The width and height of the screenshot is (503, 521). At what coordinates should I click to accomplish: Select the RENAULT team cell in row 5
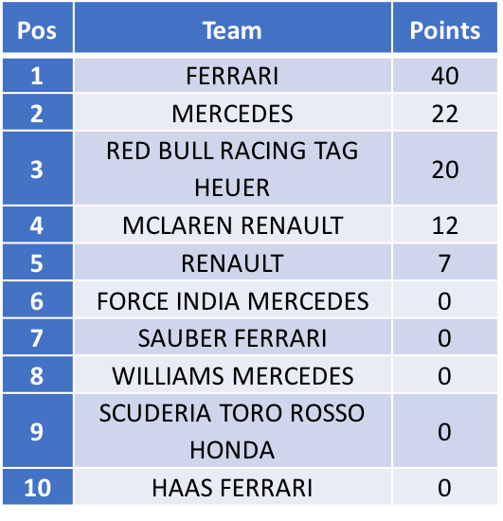click(233, 261)
